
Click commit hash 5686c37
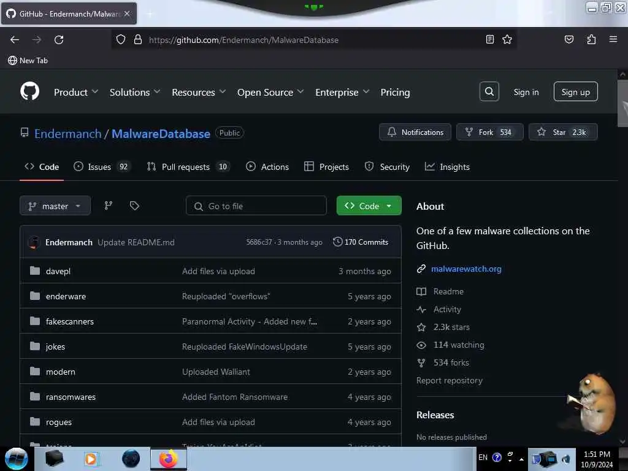259,242
